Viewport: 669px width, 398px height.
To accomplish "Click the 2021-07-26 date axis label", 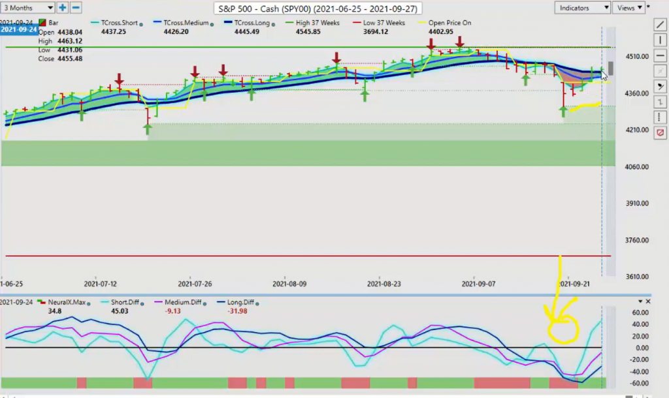I will pos(195,283).
